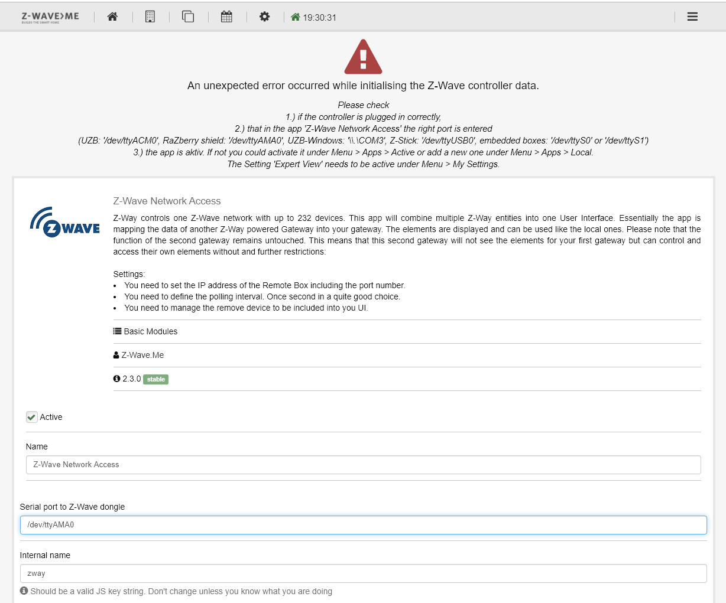
Task: Click the Z-Wave app logo image
Action: point(65,222)
